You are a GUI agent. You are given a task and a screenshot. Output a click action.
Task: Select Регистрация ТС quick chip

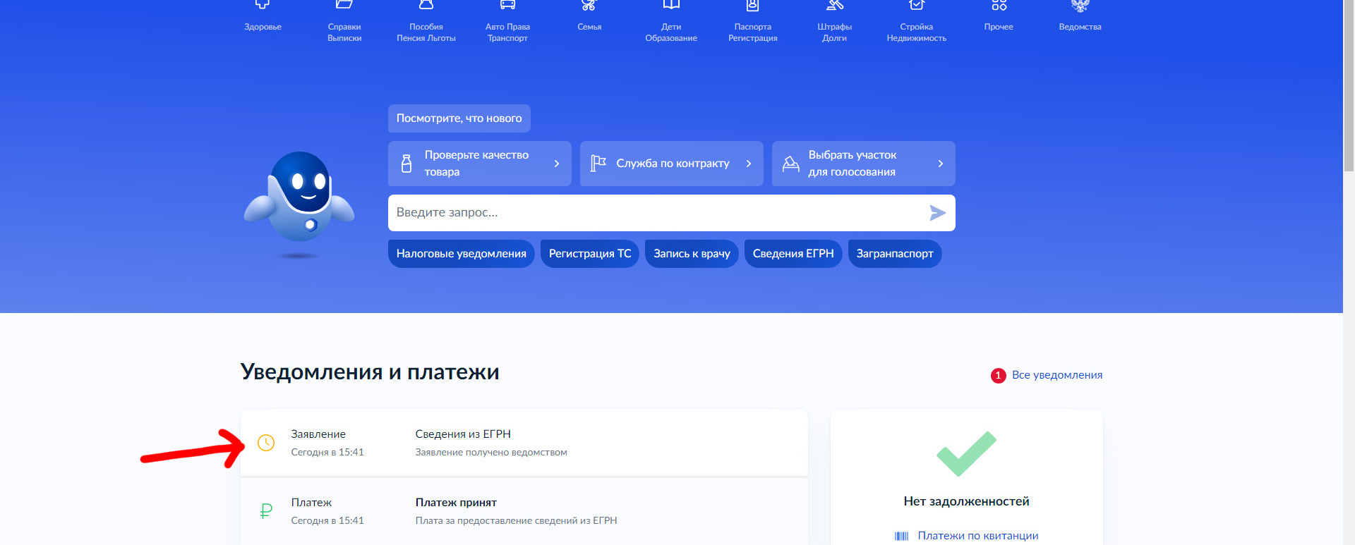click(590, 254)
